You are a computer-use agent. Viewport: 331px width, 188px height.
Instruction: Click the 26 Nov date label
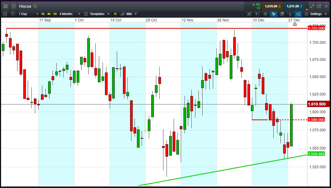coord(223,20)
